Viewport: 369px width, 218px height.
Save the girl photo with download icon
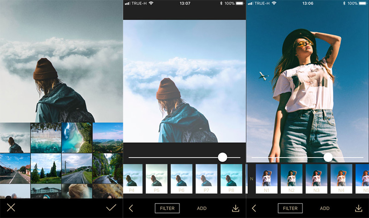(x=359, y=208)
